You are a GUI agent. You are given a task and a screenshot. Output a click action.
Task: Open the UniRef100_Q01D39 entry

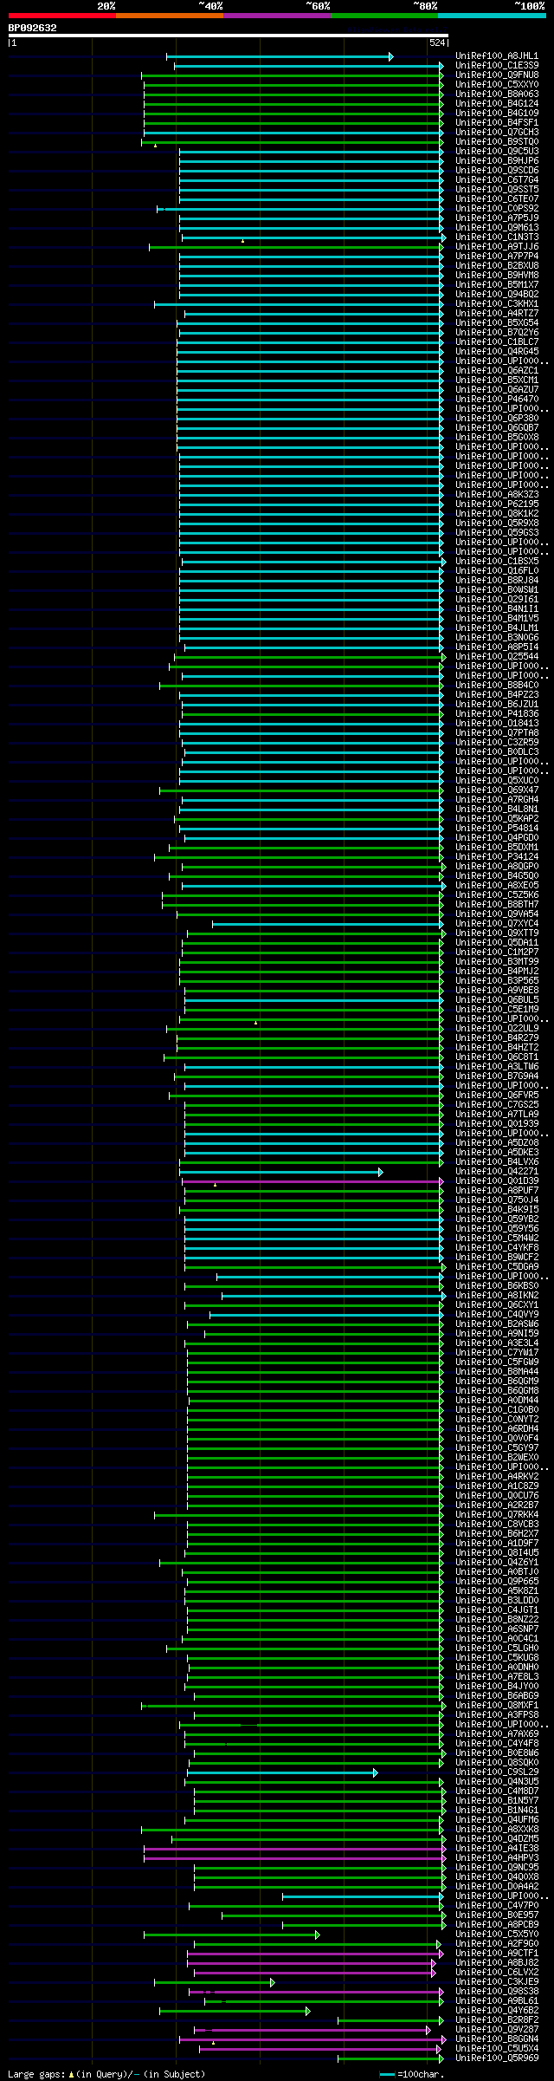tap(497, 1181)
